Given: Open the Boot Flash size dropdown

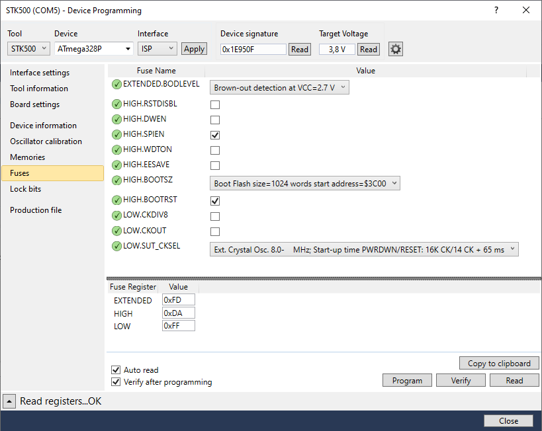Looking at the screenshot, I should [x=305, y=183].
